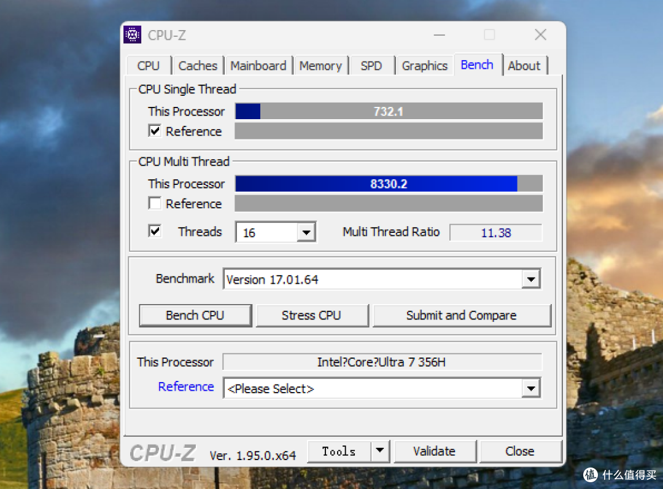This screenshot has width=663, height=489.
Task: Select the Memory tab
Action: point(320,66)
